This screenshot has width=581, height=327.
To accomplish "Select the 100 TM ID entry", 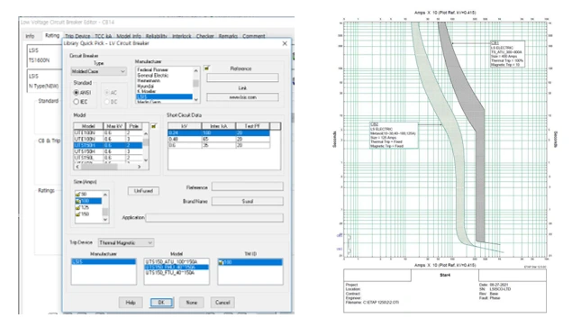I will 250,262.
